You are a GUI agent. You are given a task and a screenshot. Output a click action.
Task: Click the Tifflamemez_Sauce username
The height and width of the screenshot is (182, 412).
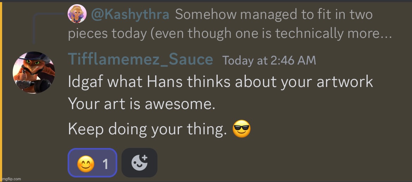(x=140, y=60)
